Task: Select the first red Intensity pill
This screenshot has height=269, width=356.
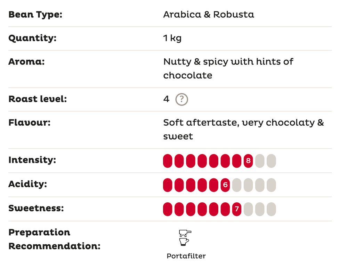Action: tap(168, 161)
